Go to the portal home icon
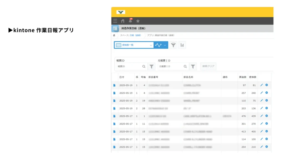This screenshot has width=284, height=159. click(123, 21)
